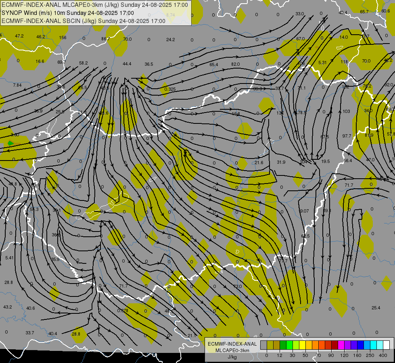Click the '5.31' data value
Screen dimensions: 395x363
pyautogui.click(x=322, y=63)
